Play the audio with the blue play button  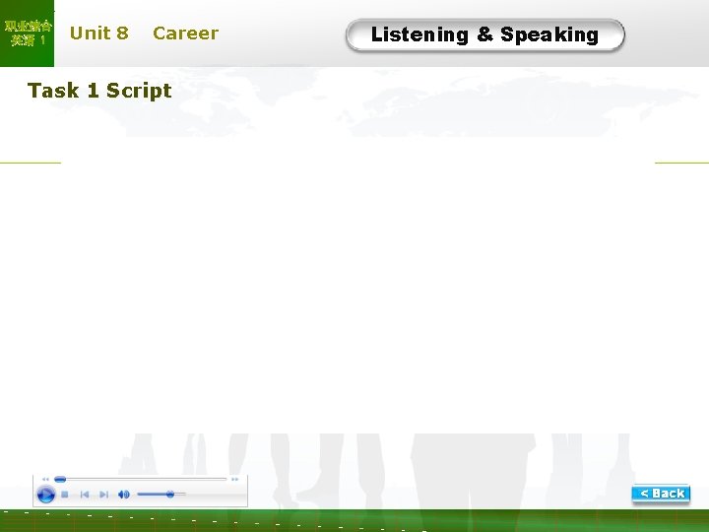[x=45, y=494]
